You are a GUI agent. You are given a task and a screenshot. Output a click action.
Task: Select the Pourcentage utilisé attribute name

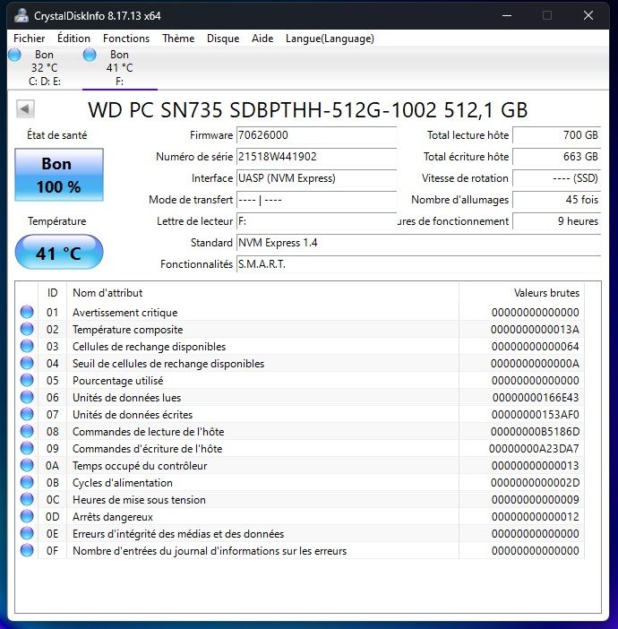click(x=118, y=381)
